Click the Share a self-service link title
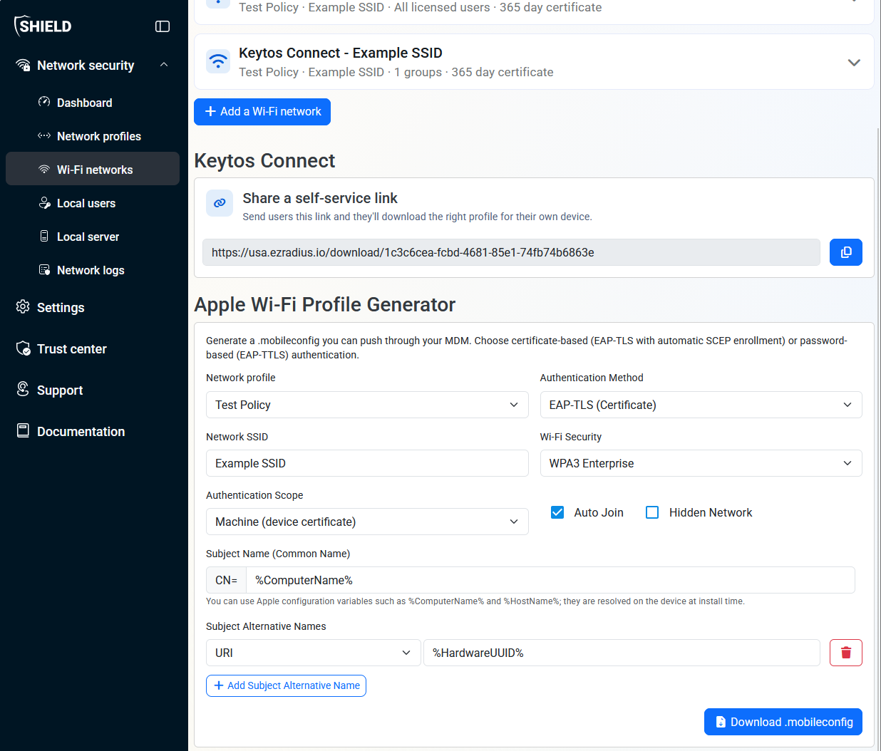 coord(320,198)
